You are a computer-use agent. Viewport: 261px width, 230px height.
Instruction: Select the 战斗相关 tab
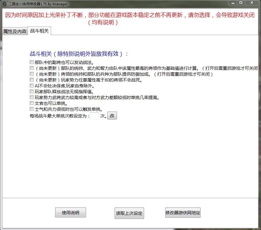[39, 31]
